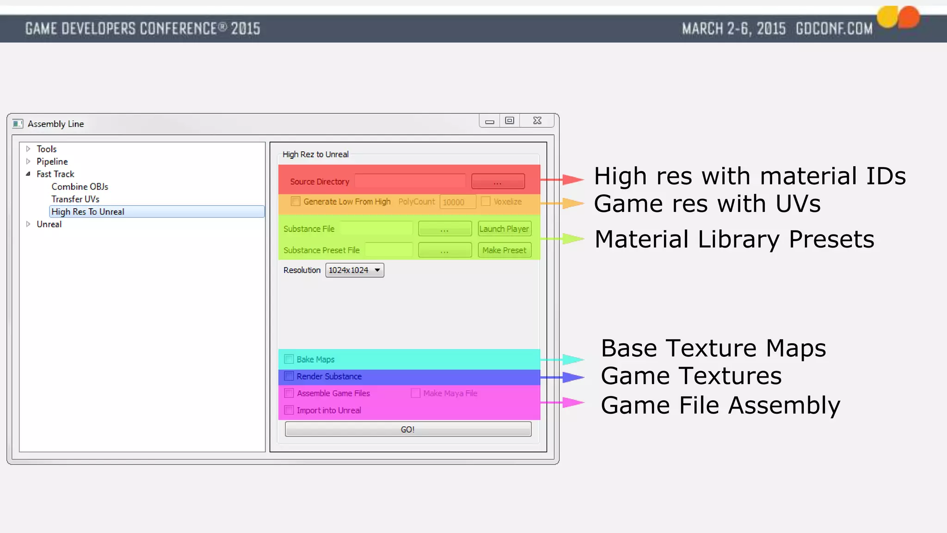Close the Assembly Line window

(x=537, y=121)
